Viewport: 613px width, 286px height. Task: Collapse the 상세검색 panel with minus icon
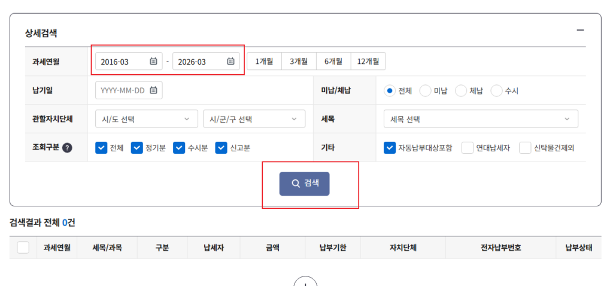point(580,30)
